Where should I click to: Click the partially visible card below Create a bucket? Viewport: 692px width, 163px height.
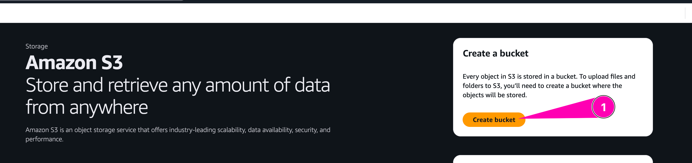pyautogui.click(x=553, y=159)
